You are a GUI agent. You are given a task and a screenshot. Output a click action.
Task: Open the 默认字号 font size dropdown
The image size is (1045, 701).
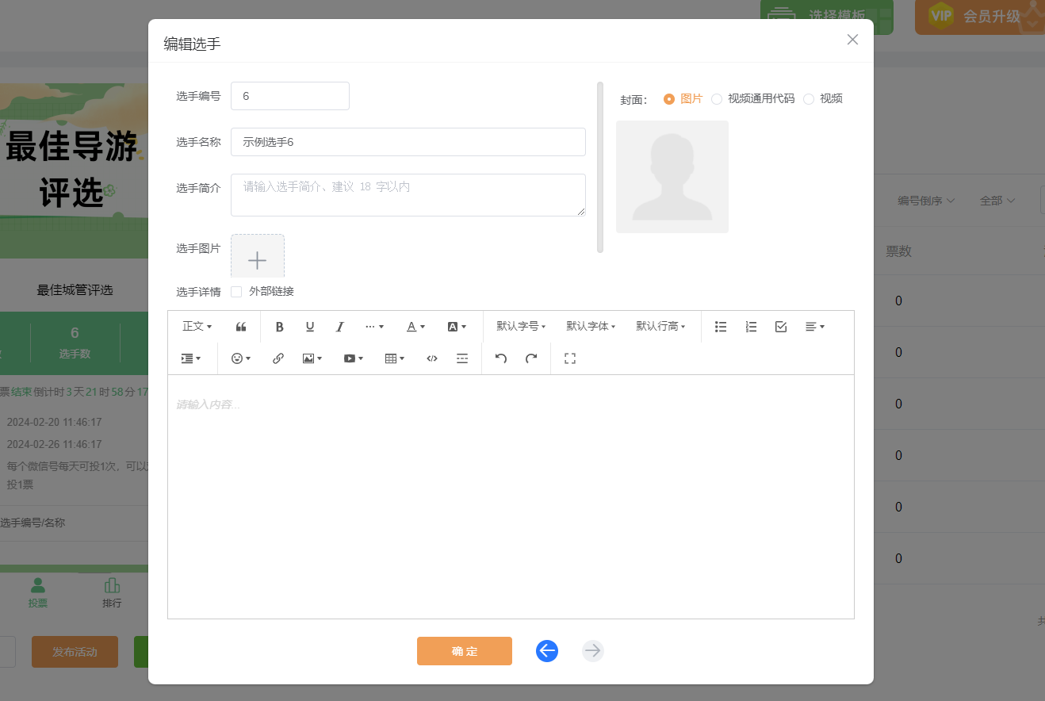521,327
